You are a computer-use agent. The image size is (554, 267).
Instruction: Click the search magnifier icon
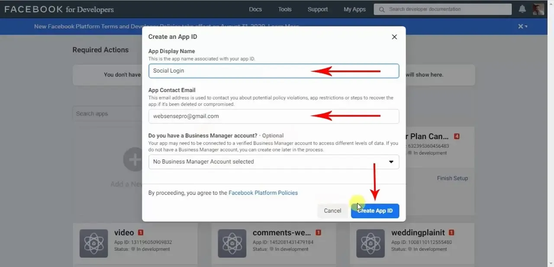pyautogui.click(x=381, y=9)
